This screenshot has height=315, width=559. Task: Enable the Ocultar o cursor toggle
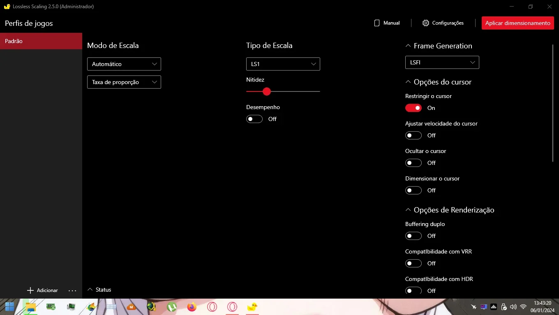pyautogui.click(x=413, y=163)
